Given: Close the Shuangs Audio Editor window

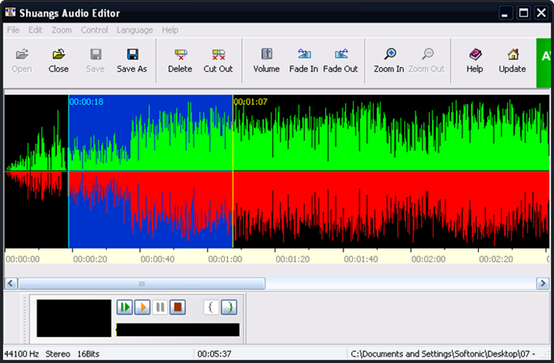Looking at the screenshot, I should coord(542,14).
